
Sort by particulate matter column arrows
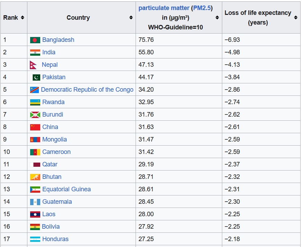[217, 18]
